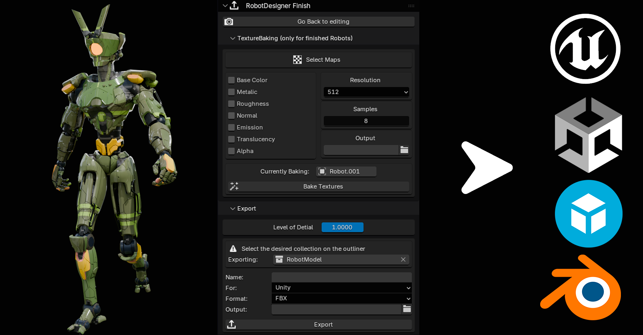Click the Export Output path field
This screenshot has height=335, width=643.
tap(336, 309)
